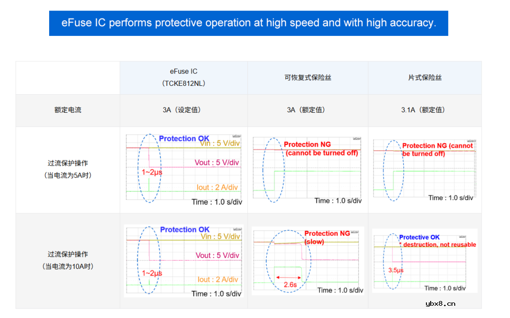Click the ybx8.cn watermark link
Image resolution: width=510 pixels, height=318 pixels.
tap(440, 303)
